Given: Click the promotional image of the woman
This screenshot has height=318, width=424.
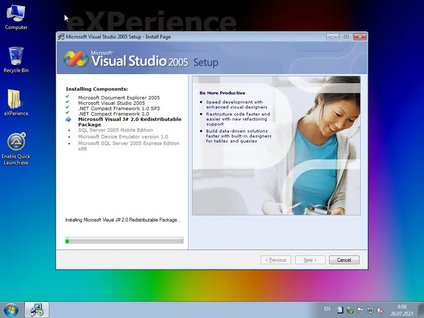Looking at the screenshot, I should pos(276,145).
